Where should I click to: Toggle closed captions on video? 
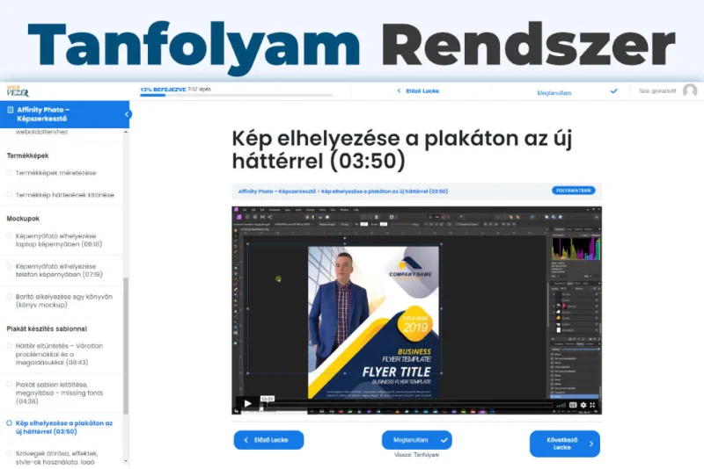(x=572, y=405)
